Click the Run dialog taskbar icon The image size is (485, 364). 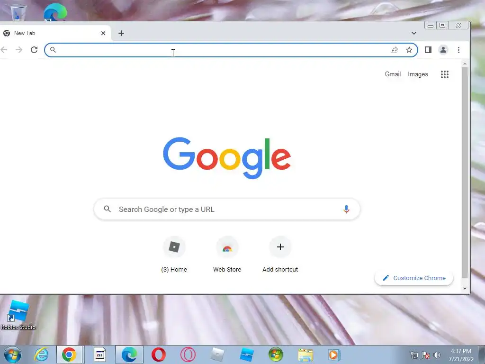click(x=100, y=355)
